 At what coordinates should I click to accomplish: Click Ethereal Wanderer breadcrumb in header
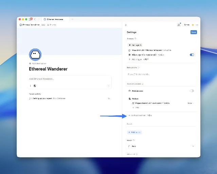tap(30, 25)
